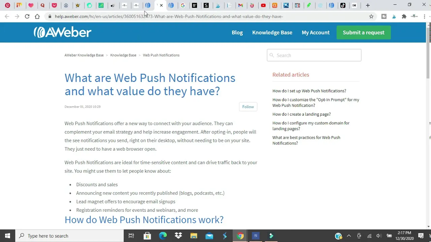The height and width of the screenshot is (242, 431).
Task: Click 'How do Web Push Notifications work?' heading
Action: point(144,219)
